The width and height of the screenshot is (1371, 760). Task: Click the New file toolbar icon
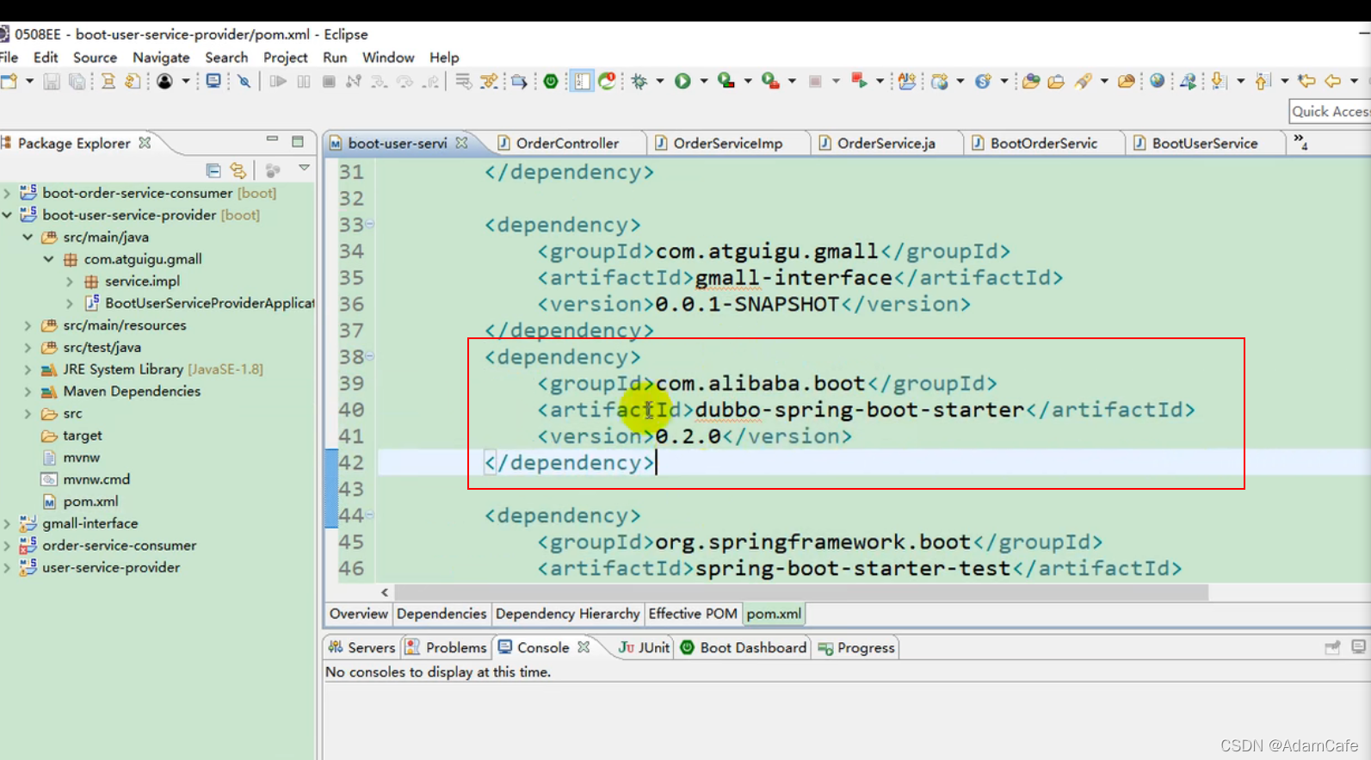[x=9, y=81]
